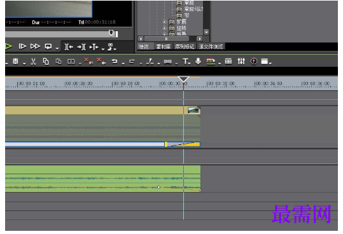Create a title with the T icon

pos(186,62)
